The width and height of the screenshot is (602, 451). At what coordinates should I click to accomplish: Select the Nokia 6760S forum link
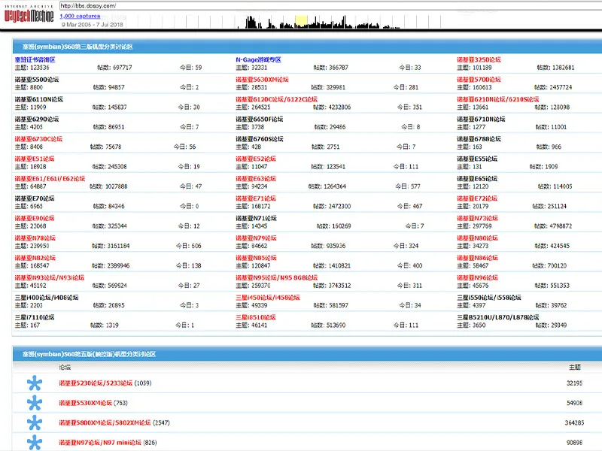[260, 139]
